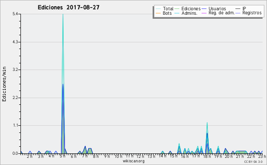Image resolution: width=267 pixels, height=165 pixels.
Task: Click the magenta line swatch beside Reg. de adm.
Action: [x=204, y=13]
